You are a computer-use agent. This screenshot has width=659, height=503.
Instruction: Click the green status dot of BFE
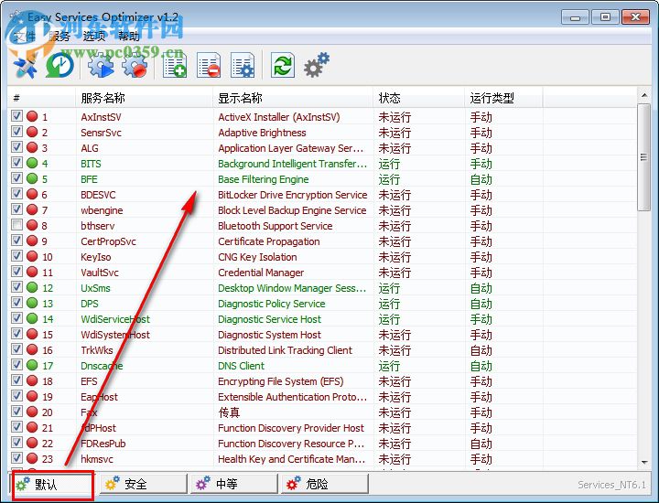point(32,178)
